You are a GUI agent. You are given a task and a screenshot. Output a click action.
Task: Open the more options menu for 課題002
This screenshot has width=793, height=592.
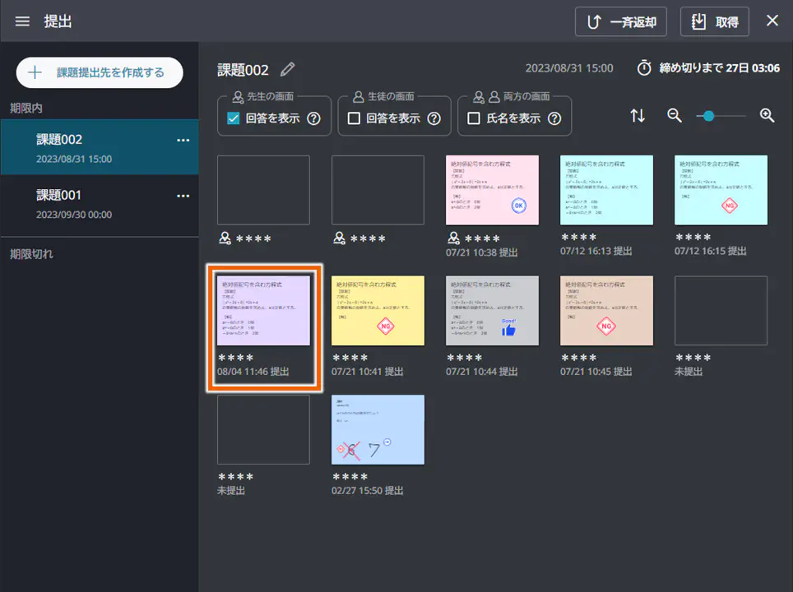183,141
